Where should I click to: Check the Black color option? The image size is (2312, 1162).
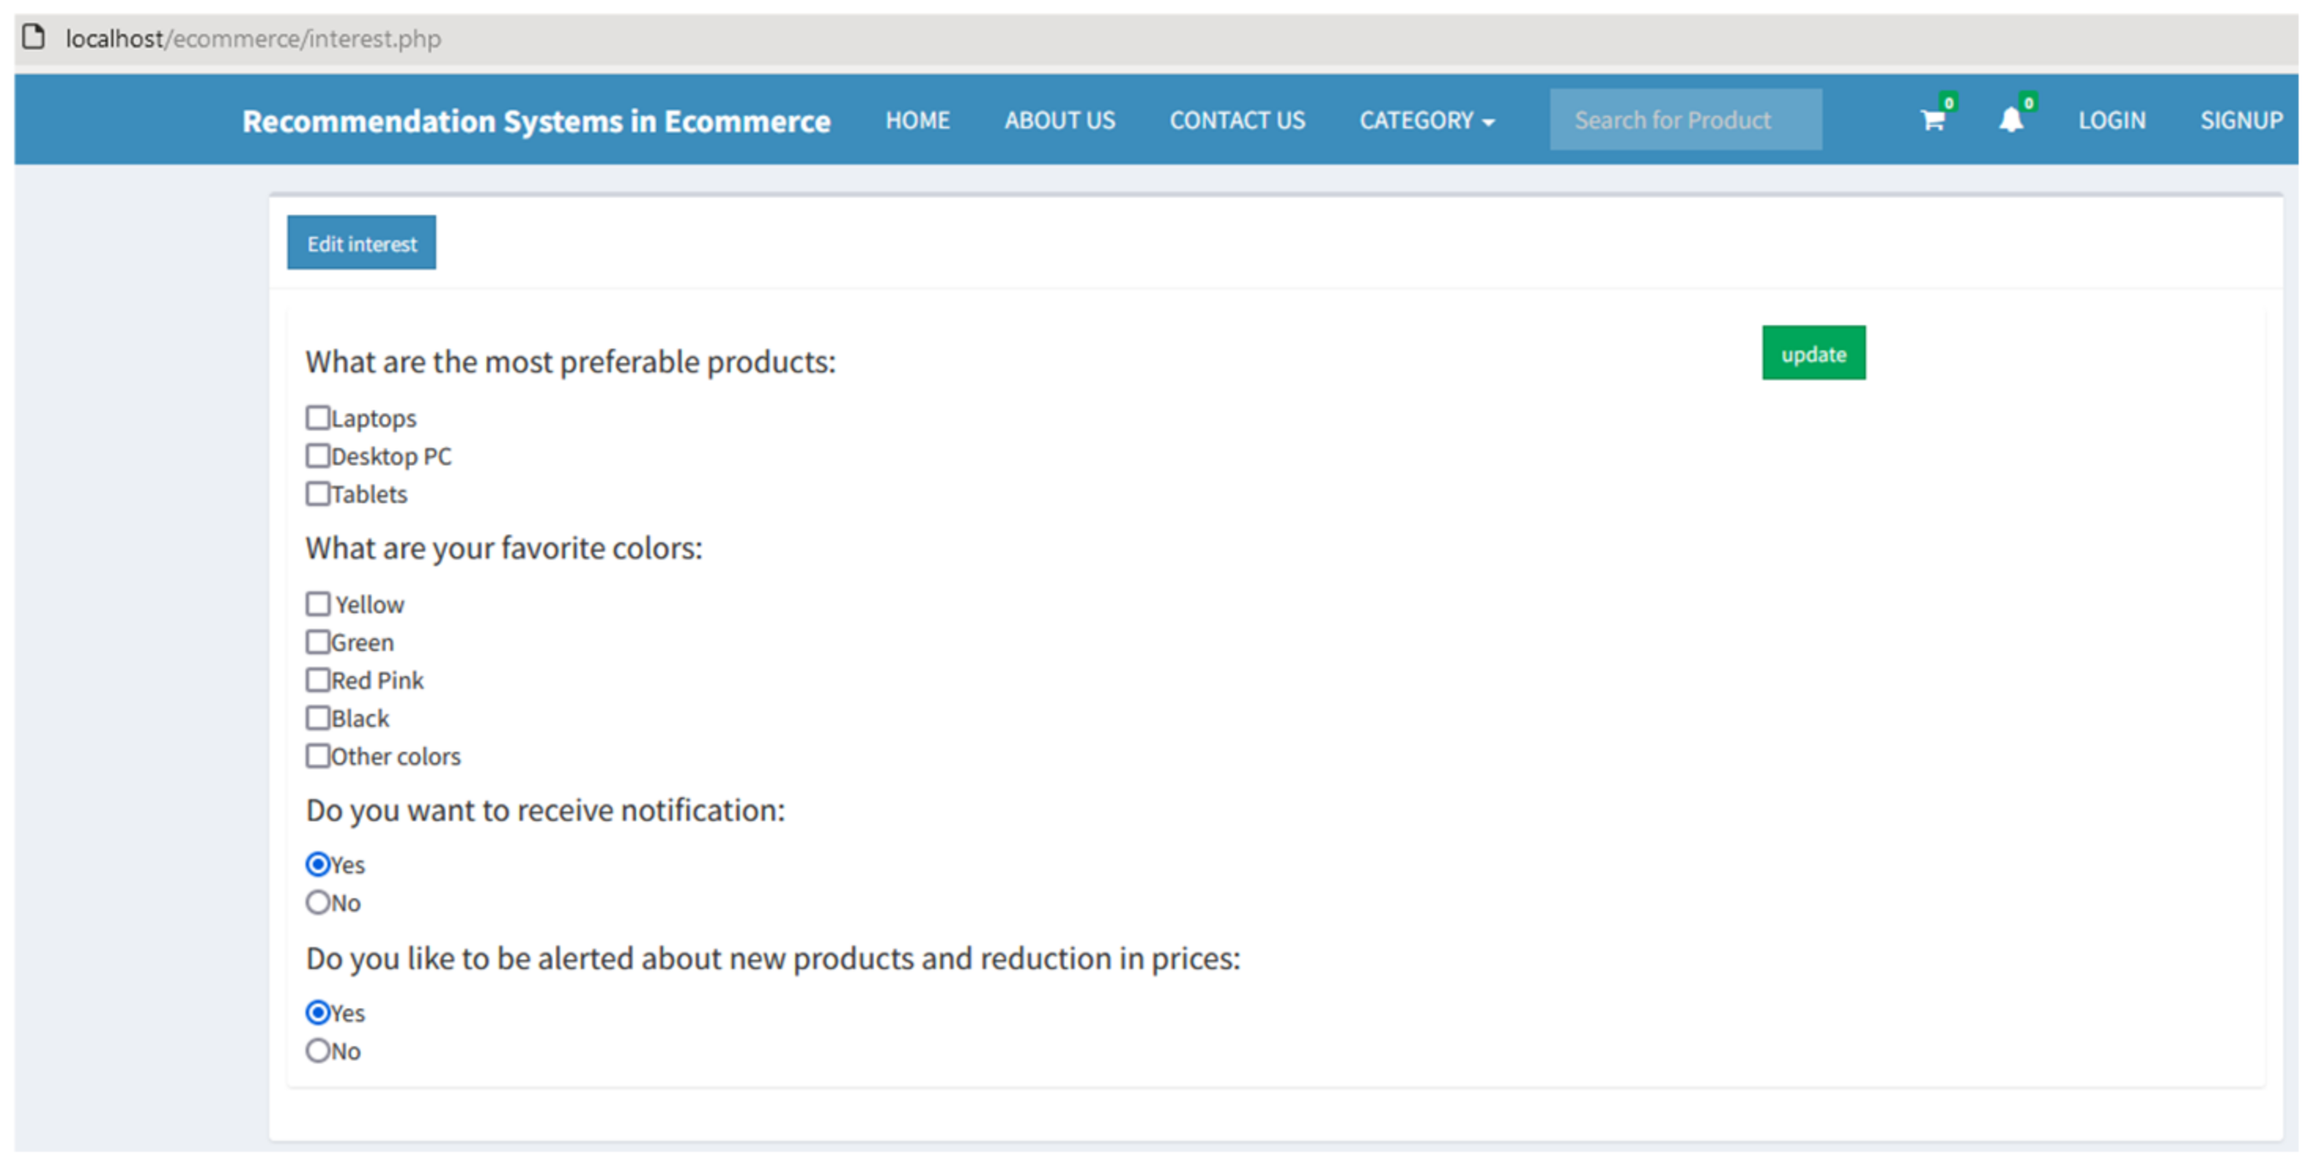click(x=318, y=718)
